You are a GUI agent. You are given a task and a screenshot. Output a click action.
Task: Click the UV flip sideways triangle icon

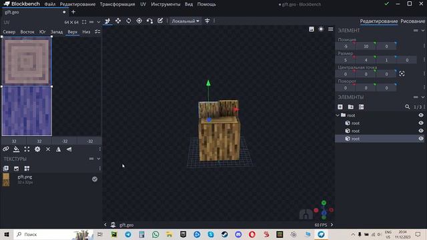pyautogui.click(x=69, y=149)
